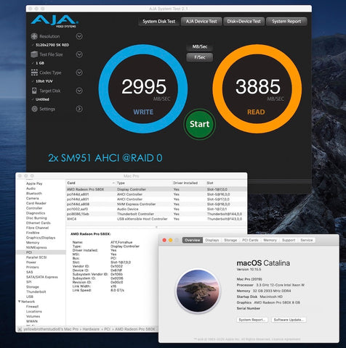Collapse the Network tree section in System Report
346x348 pixels.
(x=20, y=302)
